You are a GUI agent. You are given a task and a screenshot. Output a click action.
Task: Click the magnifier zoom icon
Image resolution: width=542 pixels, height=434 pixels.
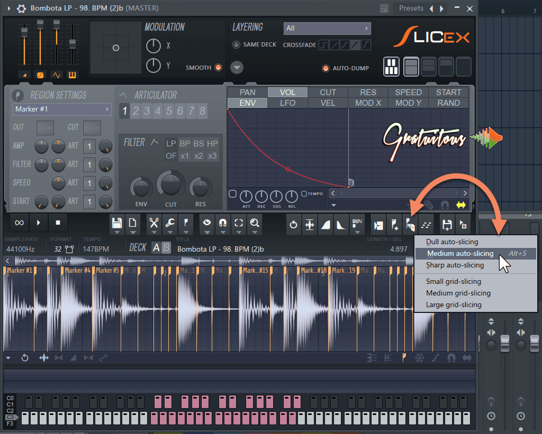tap(255, 223)
